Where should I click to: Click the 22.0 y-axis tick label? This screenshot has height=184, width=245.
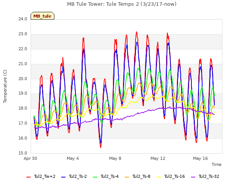23,49
